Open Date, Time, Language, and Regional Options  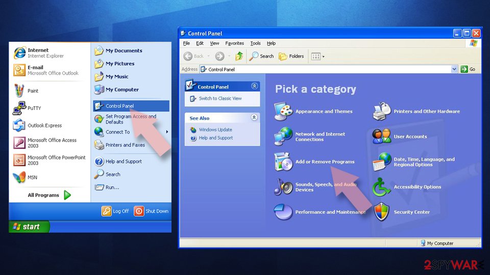(413, 162)
